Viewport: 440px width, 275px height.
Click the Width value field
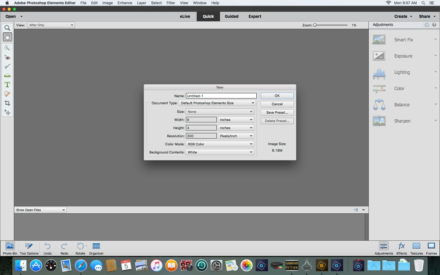tap(201, 120)
